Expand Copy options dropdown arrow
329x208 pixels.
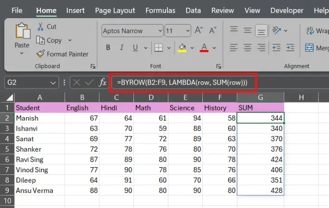(70, 40)
